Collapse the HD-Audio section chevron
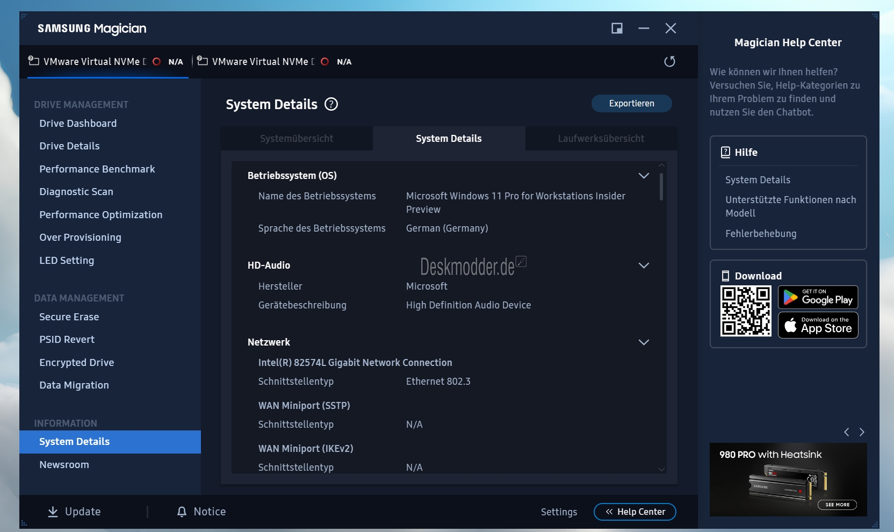Screen dimensions: 894x532 coord(644,265)
